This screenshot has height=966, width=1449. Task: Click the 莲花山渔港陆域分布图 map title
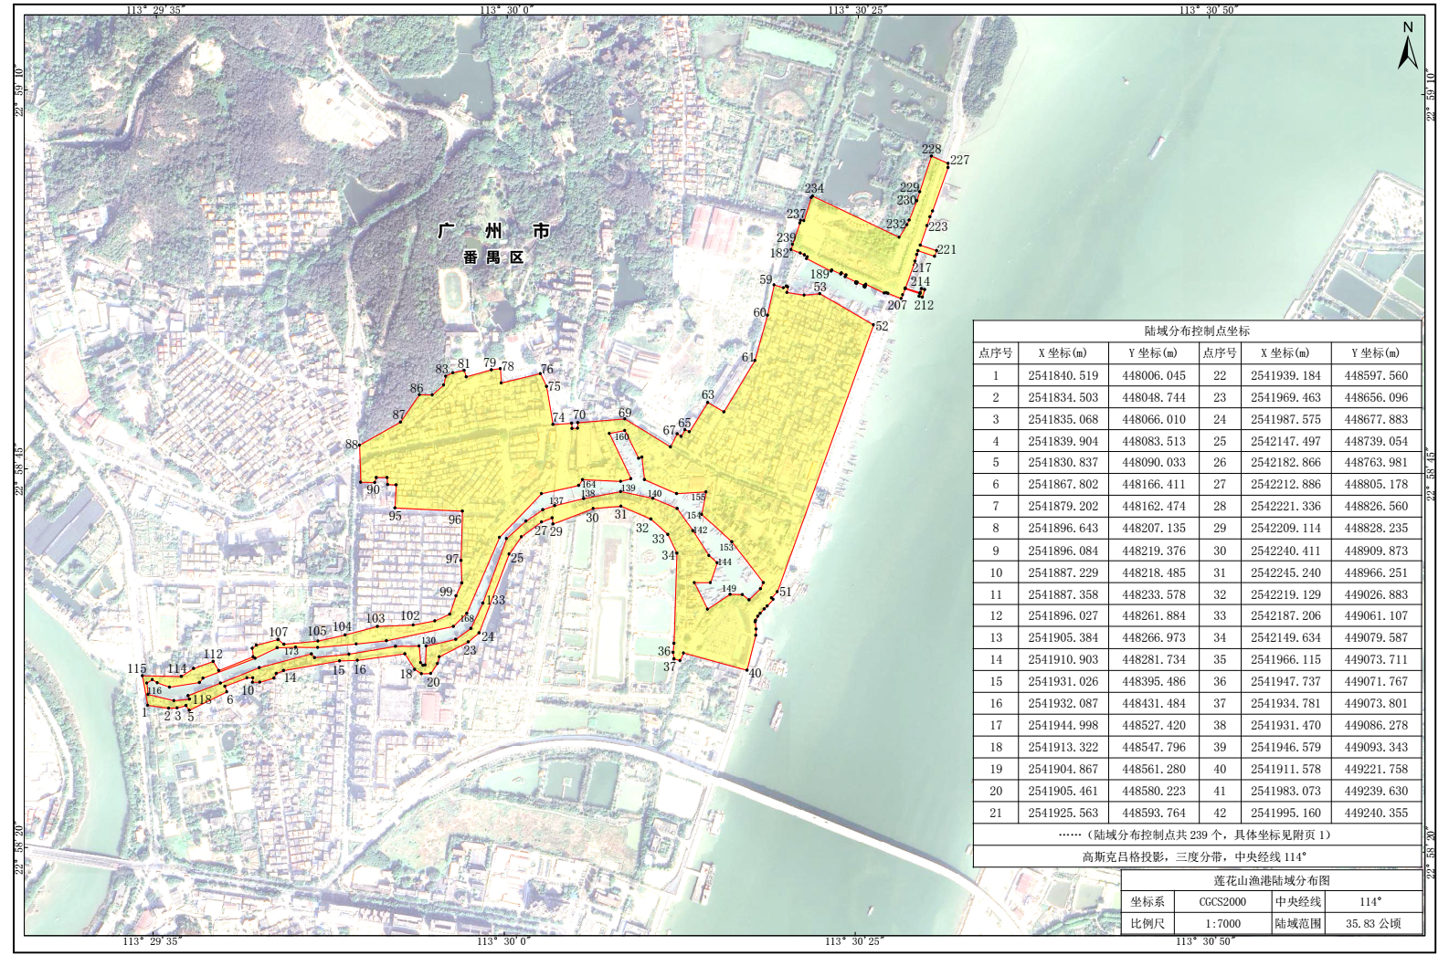tap(1271, 881)
